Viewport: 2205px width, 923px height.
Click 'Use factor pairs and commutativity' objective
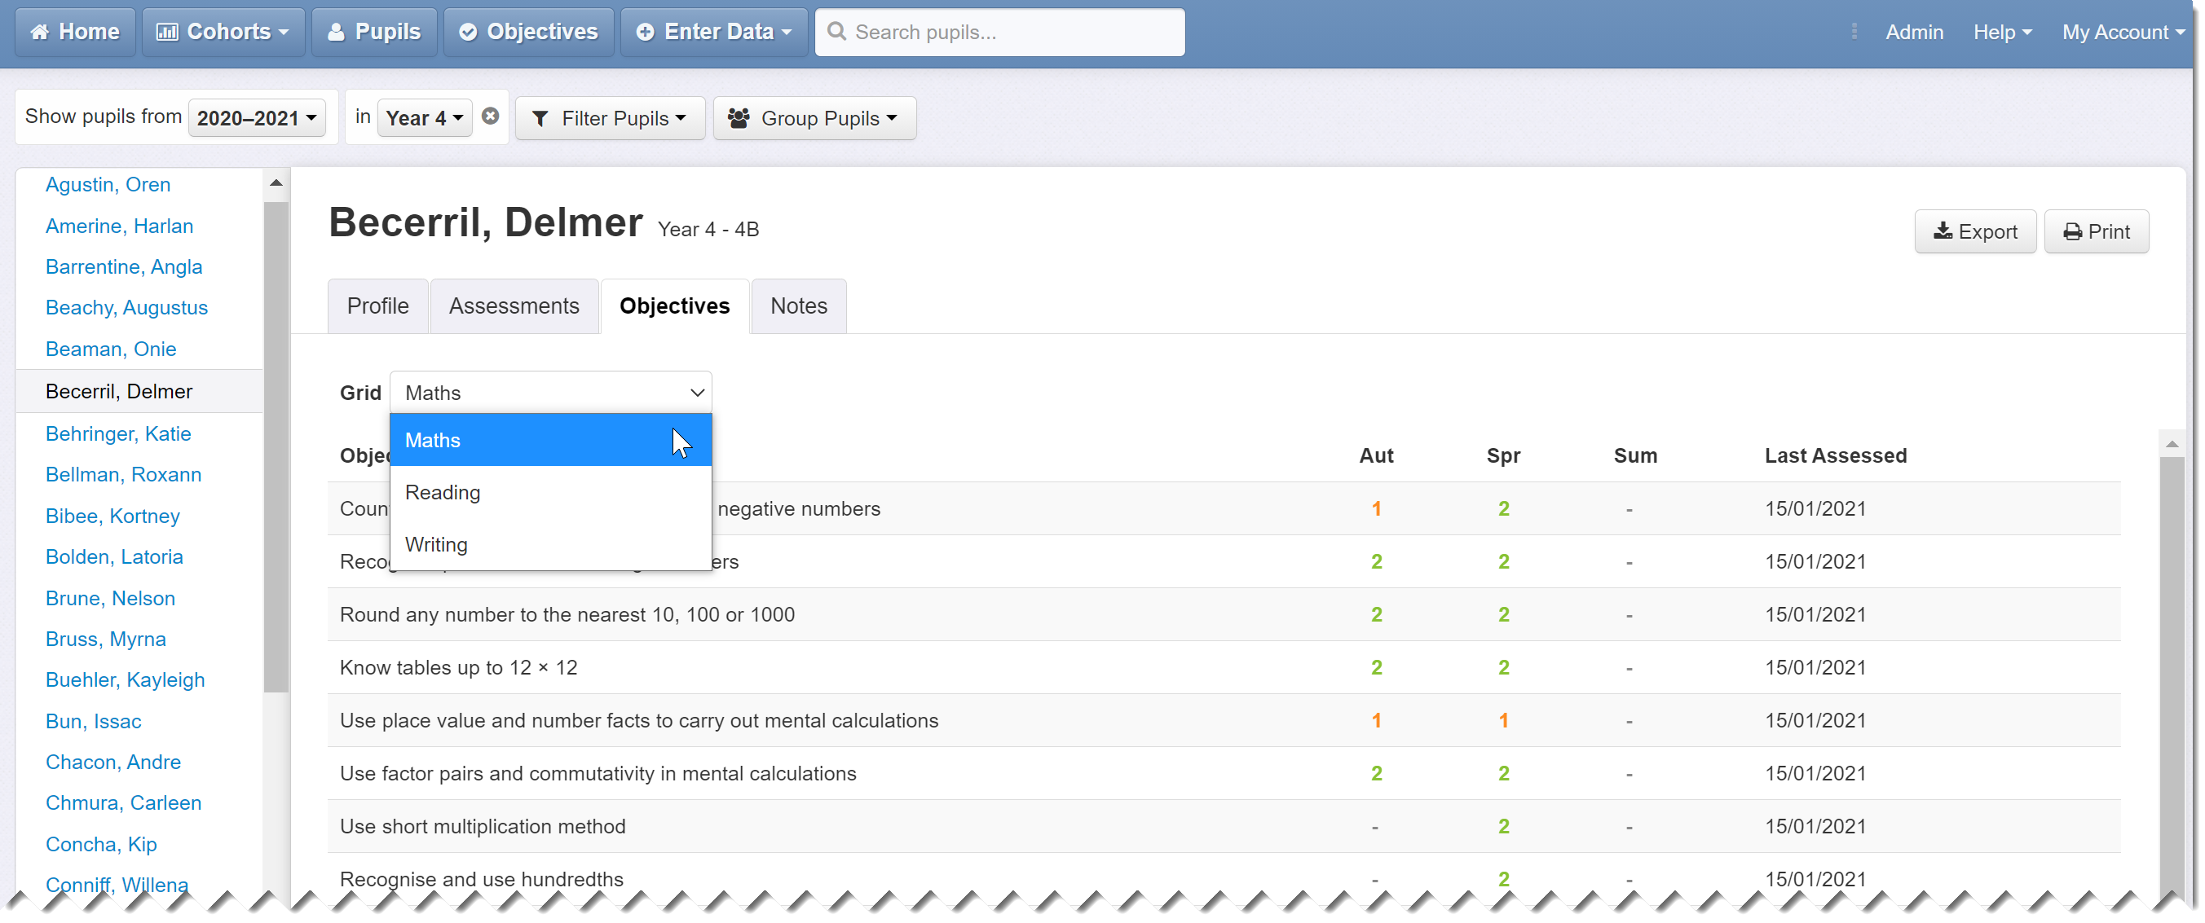(x=598, y=773)
